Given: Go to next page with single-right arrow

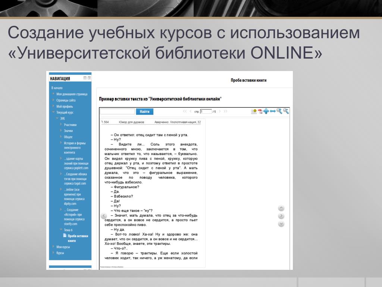Looking at the screenshot, I should 219,111.
